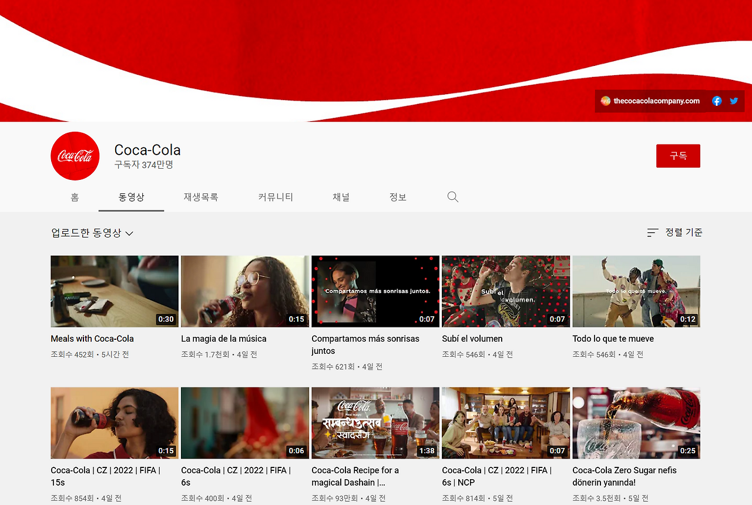Play the Compartamos más sonrisas juntos thumbnail
752x505 pixels.
[375, 292]
